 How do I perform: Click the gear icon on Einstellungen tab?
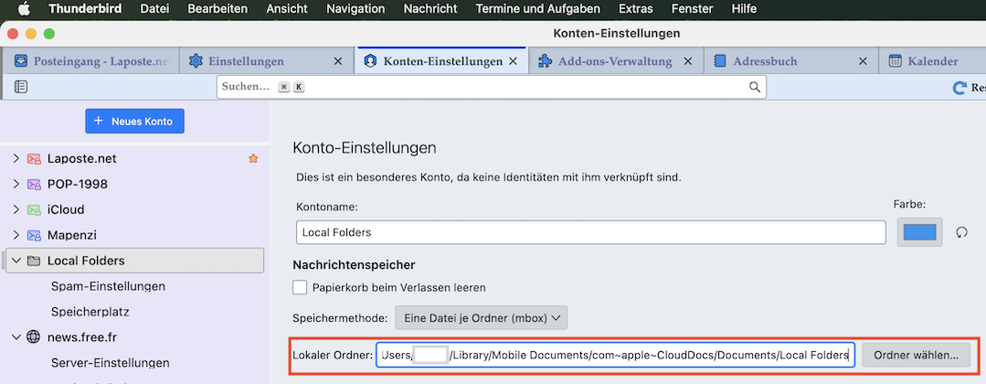click(196, 61)
